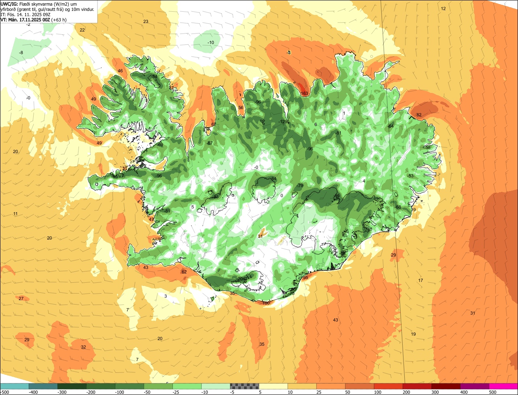518x395 pixels.
Task: Click the title text 'Flæði skynvarma (W/m2) um'
Action: coord(48,4)
